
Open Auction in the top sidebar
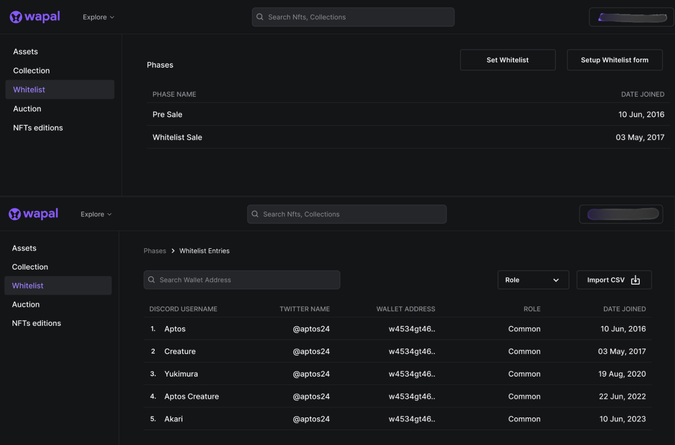click(27, 109)
